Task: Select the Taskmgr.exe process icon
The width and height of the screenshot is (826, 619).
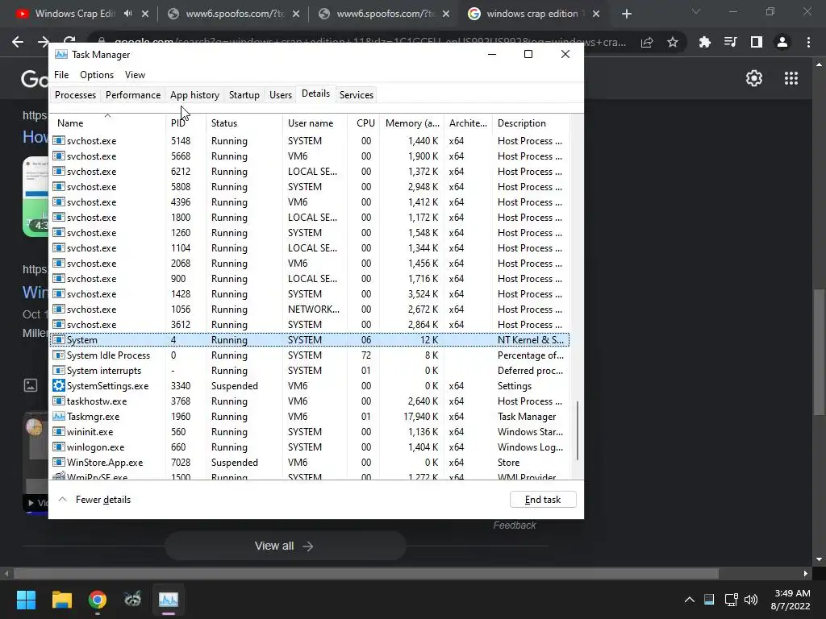Action: pyautogui.click(x=59, y=417)
